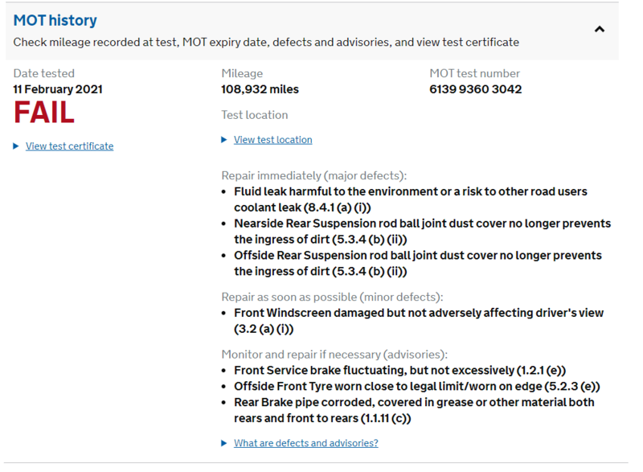Click the Front Windscreen damaged minor defect

pos(418,320)
